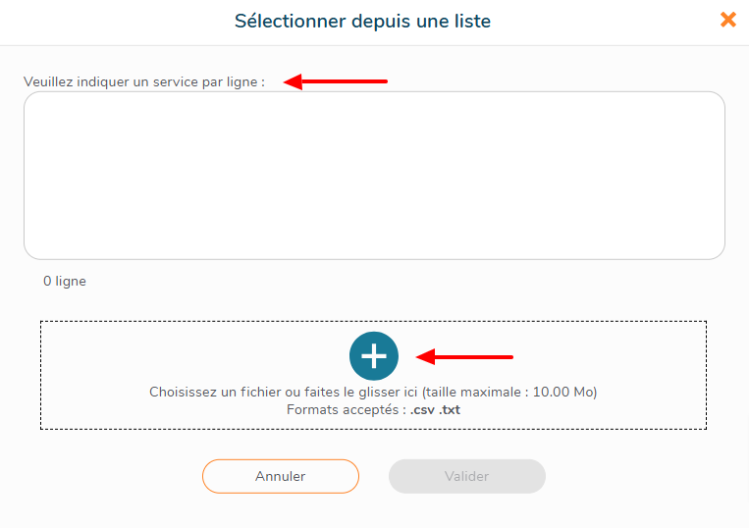Viewport: 749px width, 528px height.
Task: Close the dialog with the orange X
Action: pyautogui.click(x=728, y=20)
